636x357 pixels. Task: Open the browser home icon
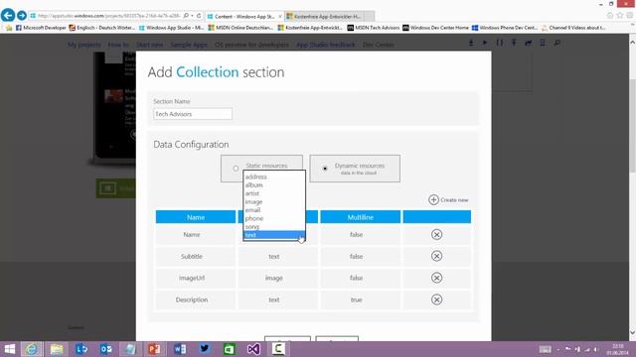click(x=610, y=16)
